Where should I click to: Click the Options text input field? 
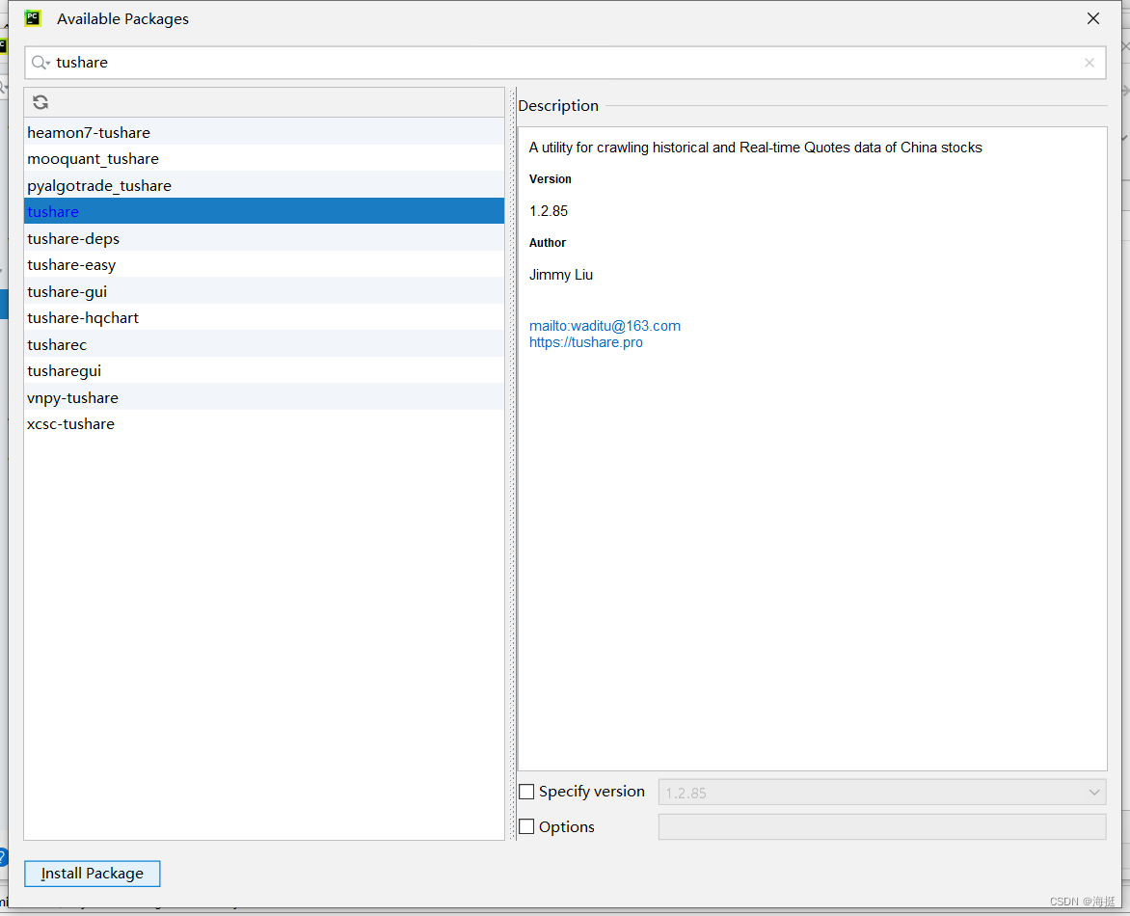pyautogui.click(x=882, y=826)
